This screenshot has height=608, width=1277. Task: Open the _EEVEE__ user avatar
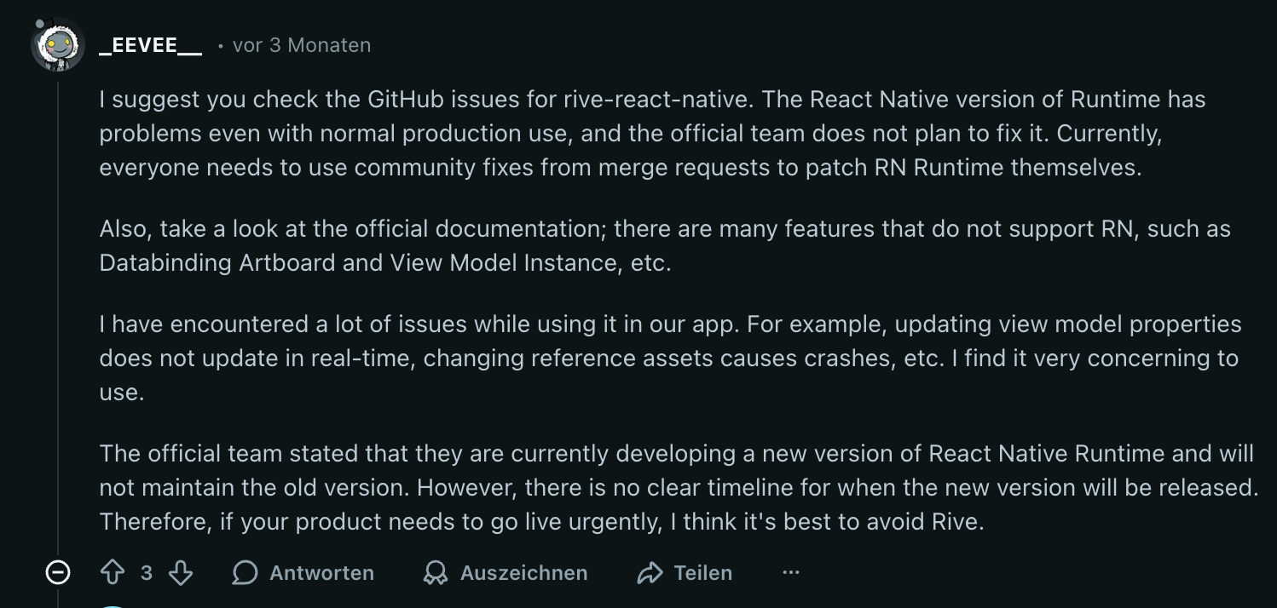click(58, 44)
